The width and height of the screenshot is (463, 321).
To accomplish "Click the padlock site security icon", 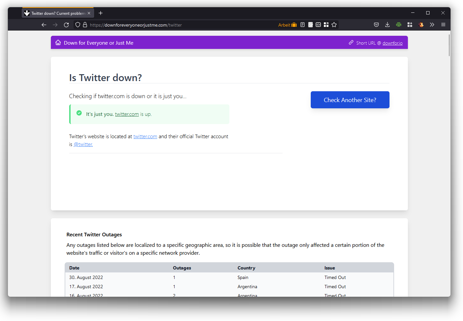I will pos(85,25).
